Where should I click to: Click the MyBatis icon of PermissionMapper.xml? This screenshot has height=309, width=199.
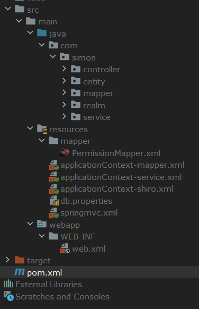65,153
